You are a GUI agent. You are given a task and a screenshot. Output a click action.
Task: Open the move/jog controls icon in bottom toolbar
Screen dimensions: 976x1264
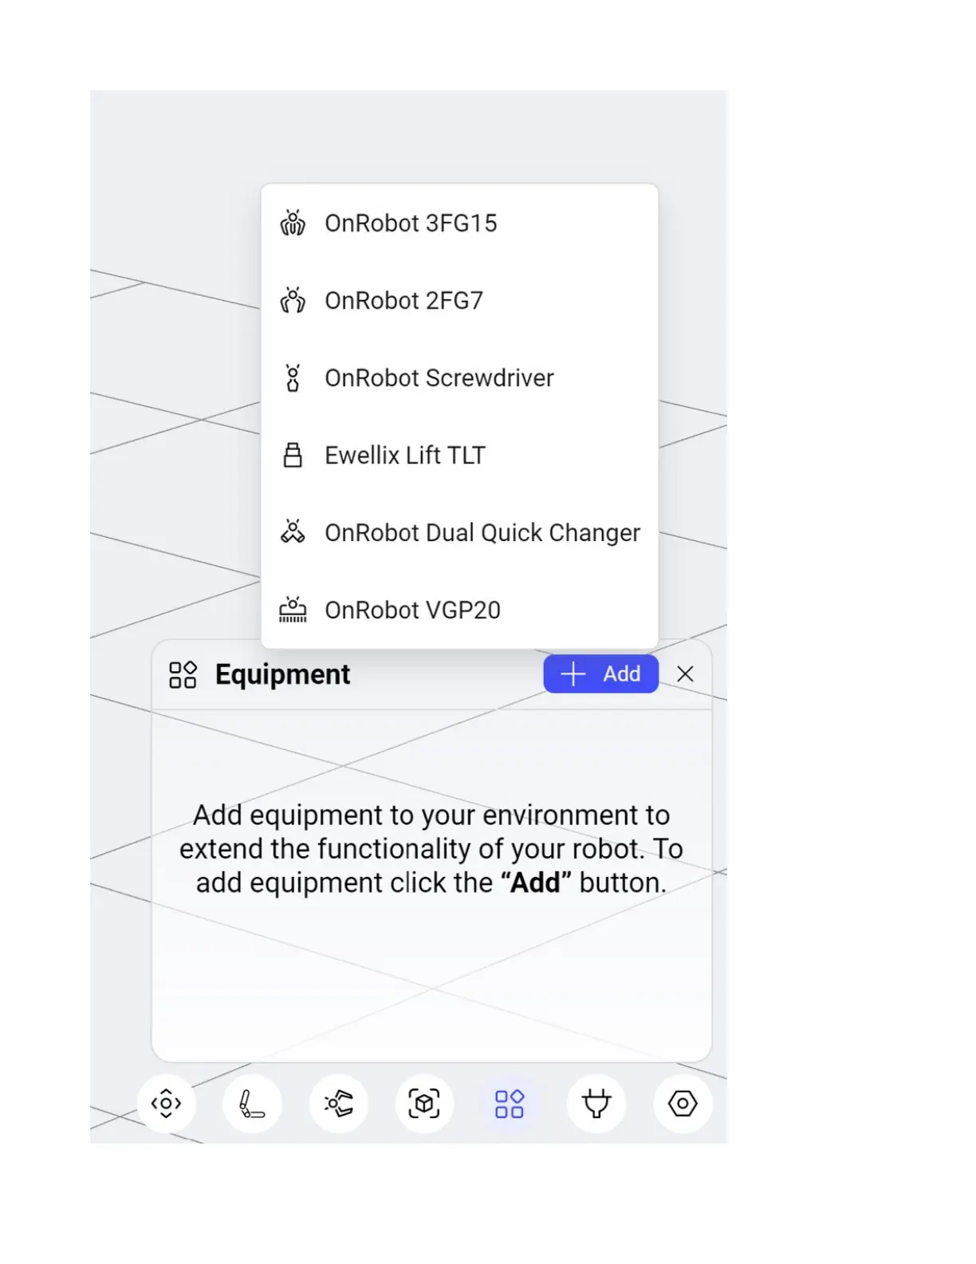coord(166,1104)
